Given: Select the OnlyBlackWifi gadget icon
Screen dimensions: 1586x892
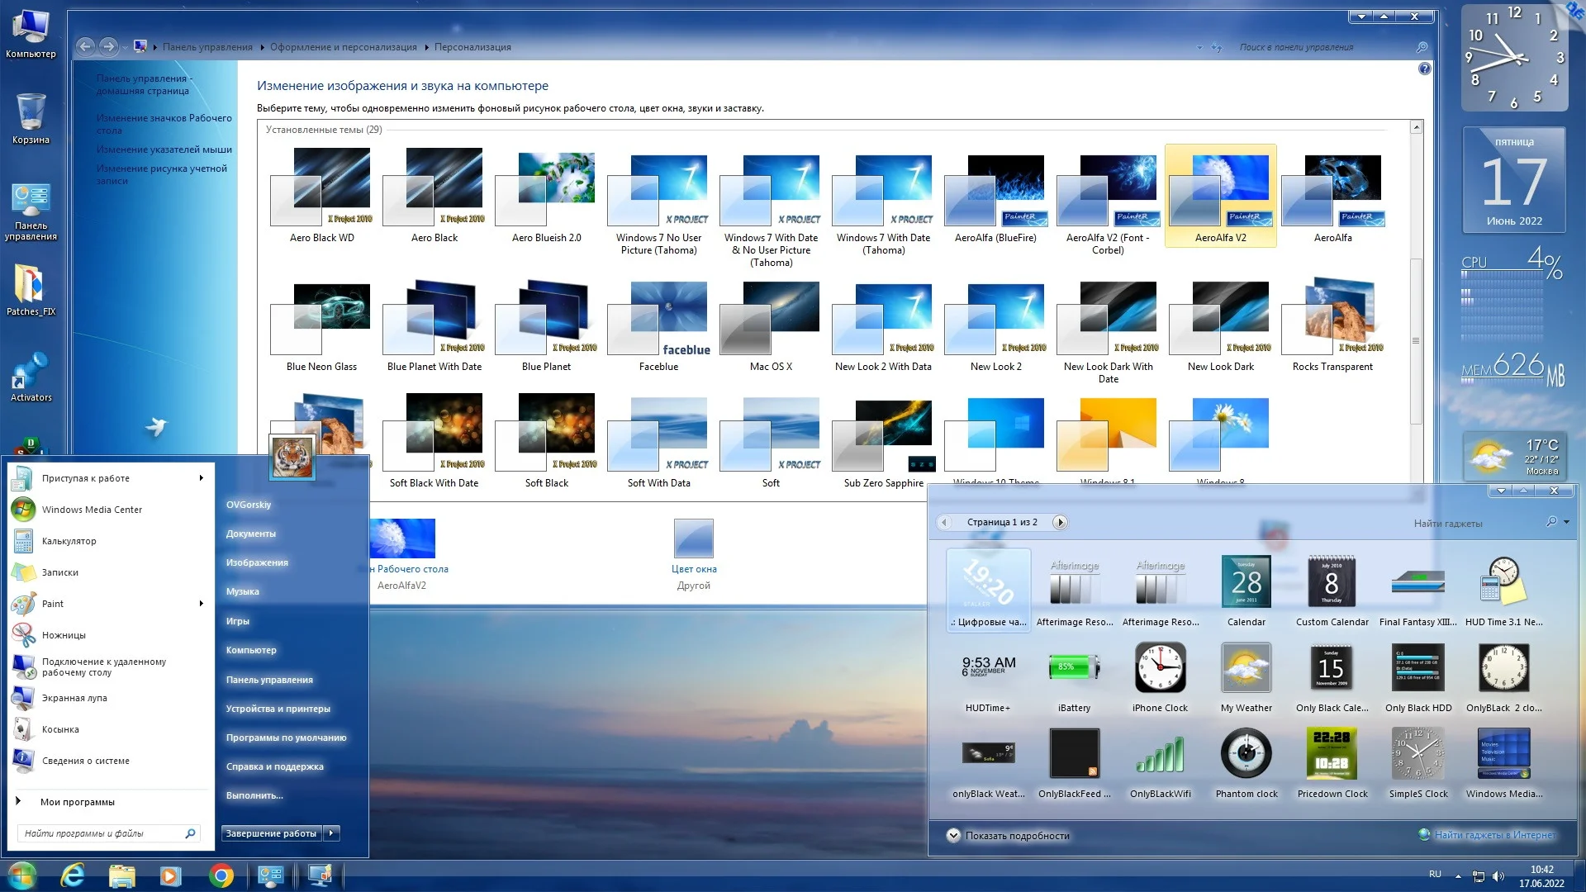Looking at the screenshot, I should [x=1160, y=753].
